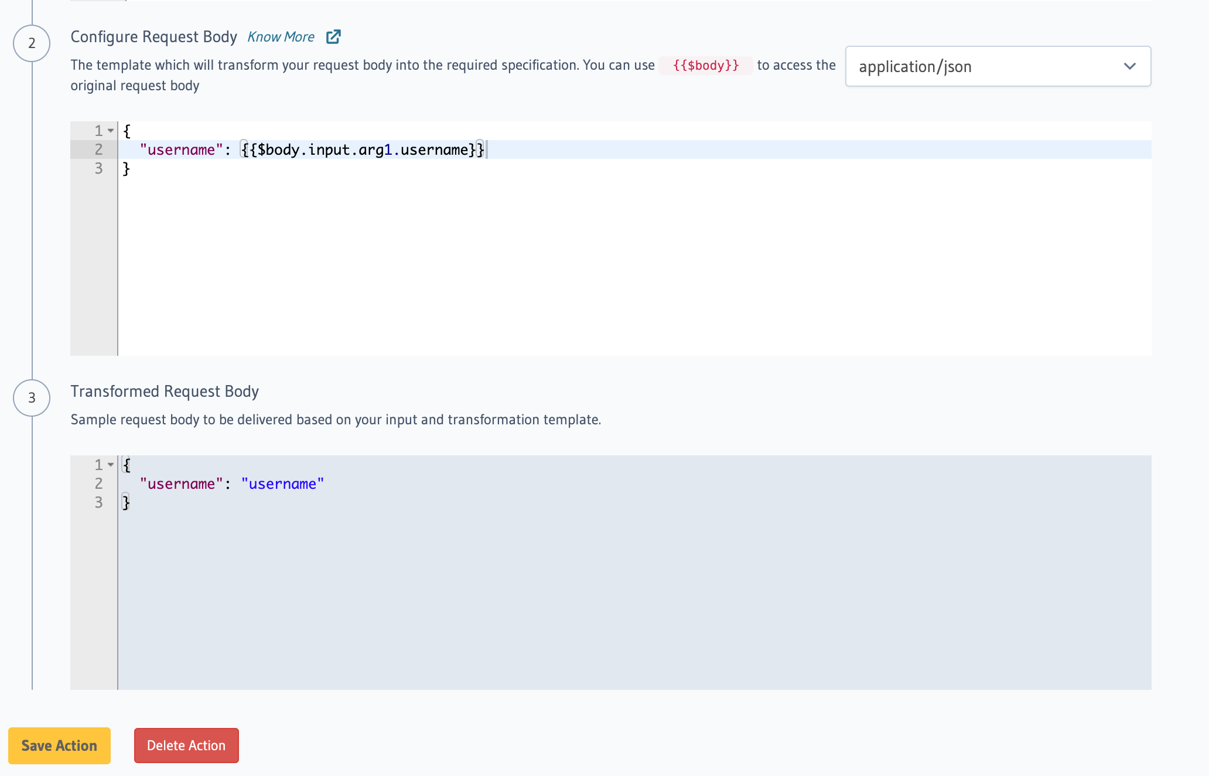This screenshot has width=1209, height=776.
Task: Click the Configure Request Body heading
Action: coord(153,36)
